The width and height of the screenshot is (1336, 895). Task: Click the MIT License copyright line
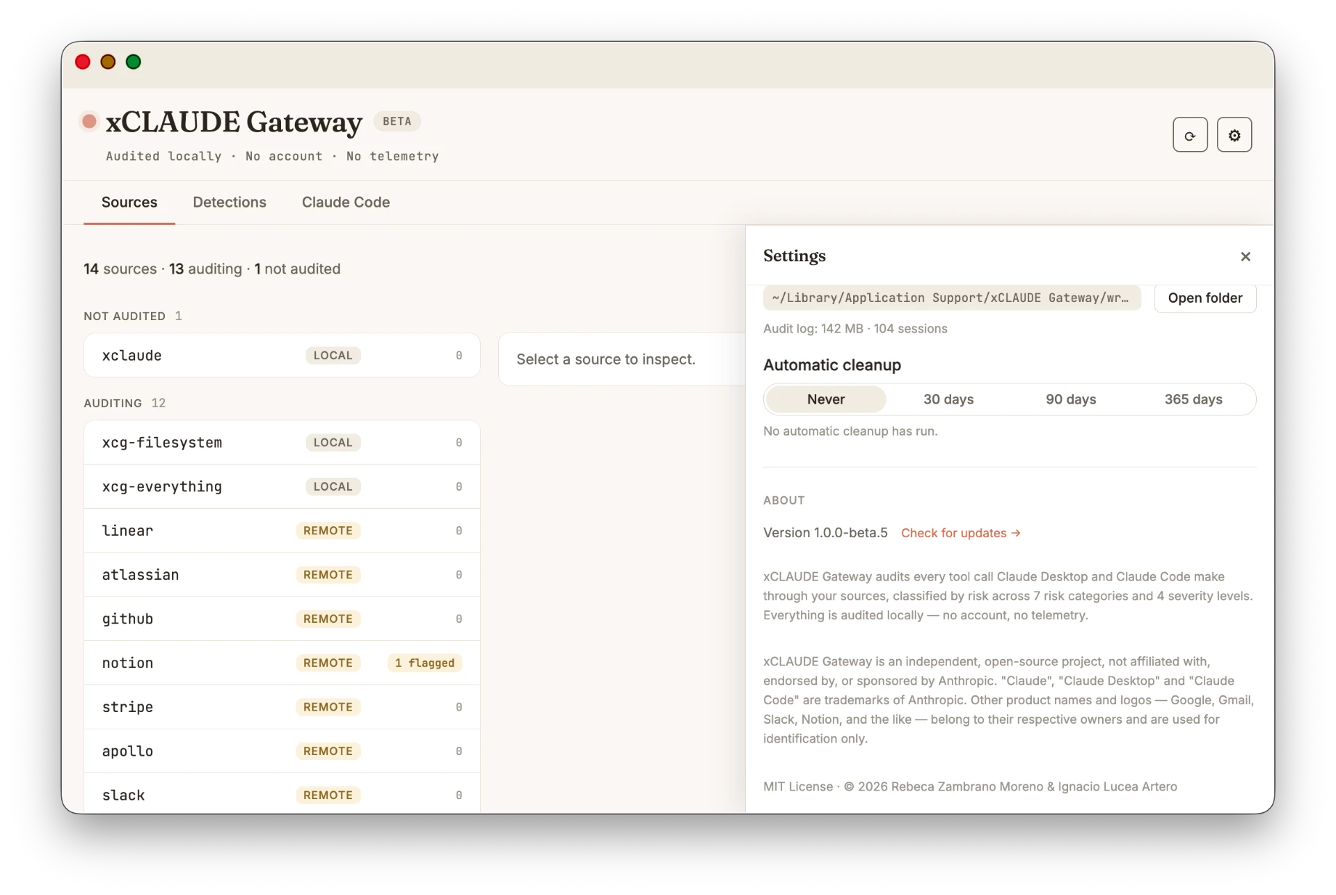click(970, 786)
